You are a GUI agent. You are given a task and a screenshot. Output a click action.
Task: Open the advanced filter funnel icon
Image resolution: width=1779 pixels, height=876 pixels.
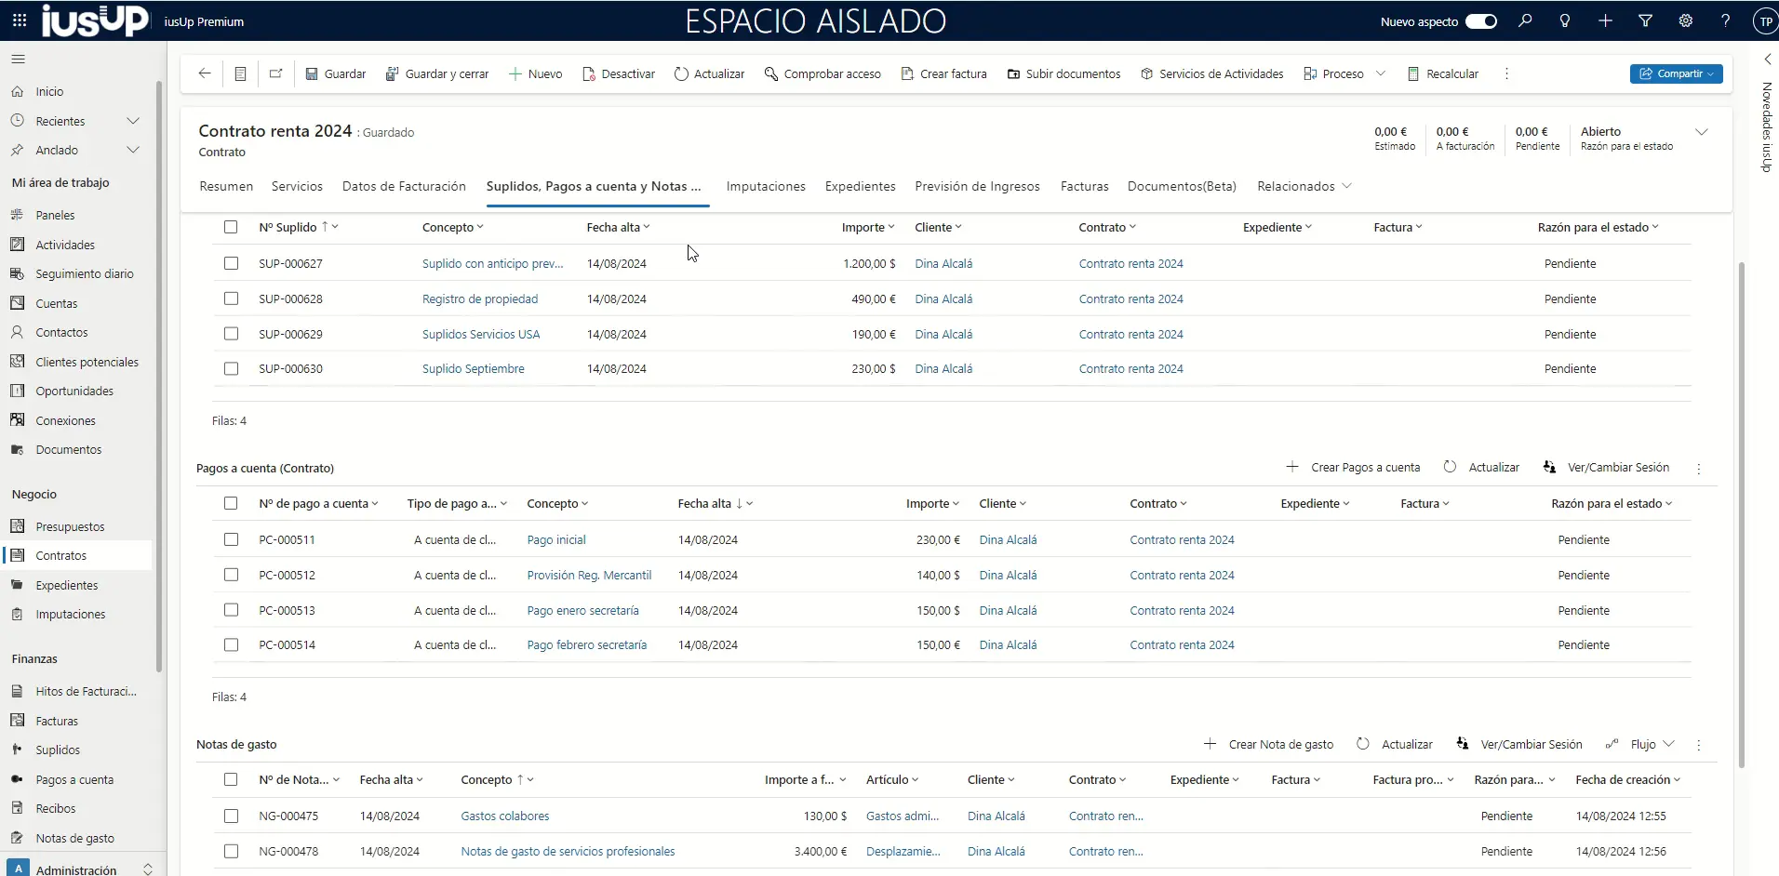(1645, 20)
